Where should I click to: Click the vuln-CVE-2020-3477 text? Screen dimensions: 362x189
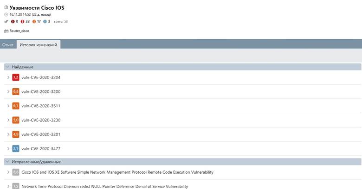pyautogui.click(x=41, y=149)
